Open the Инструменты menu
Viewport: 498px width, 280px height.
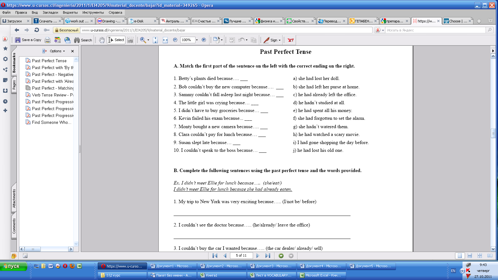[93, 12]
